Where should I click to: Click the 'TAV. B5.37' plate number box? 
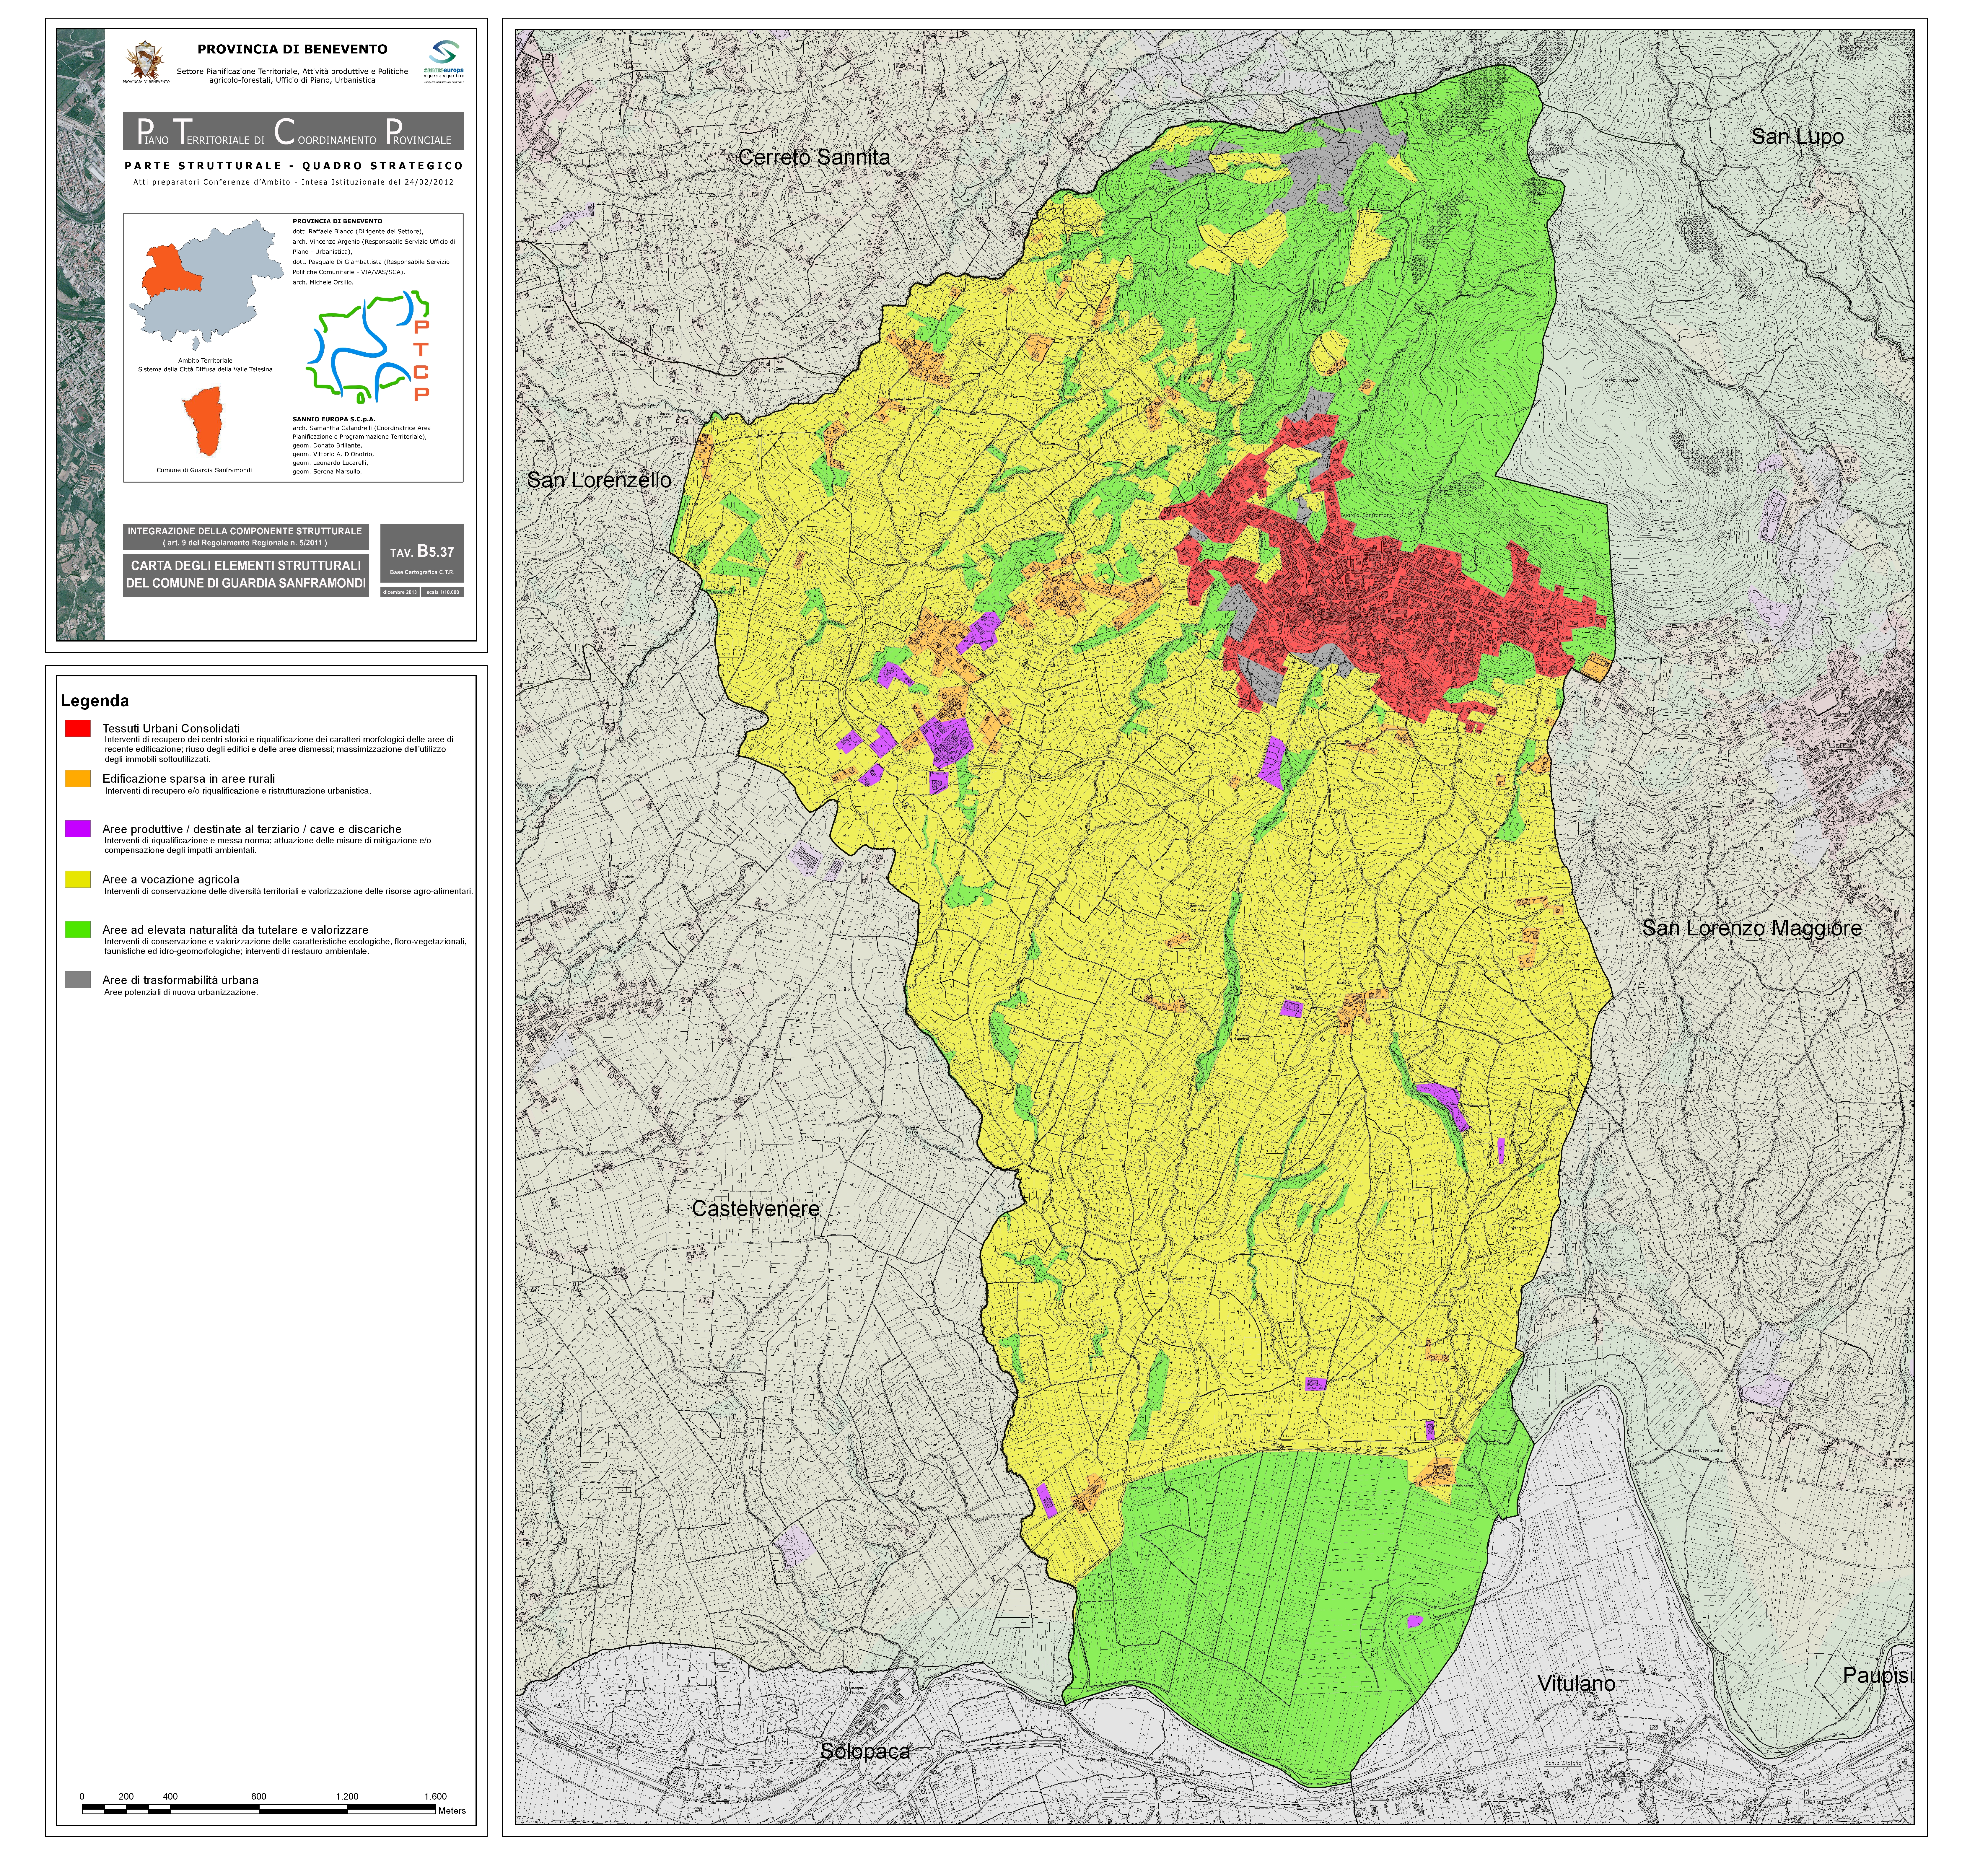pyautogui.click(x=422, y=553)
